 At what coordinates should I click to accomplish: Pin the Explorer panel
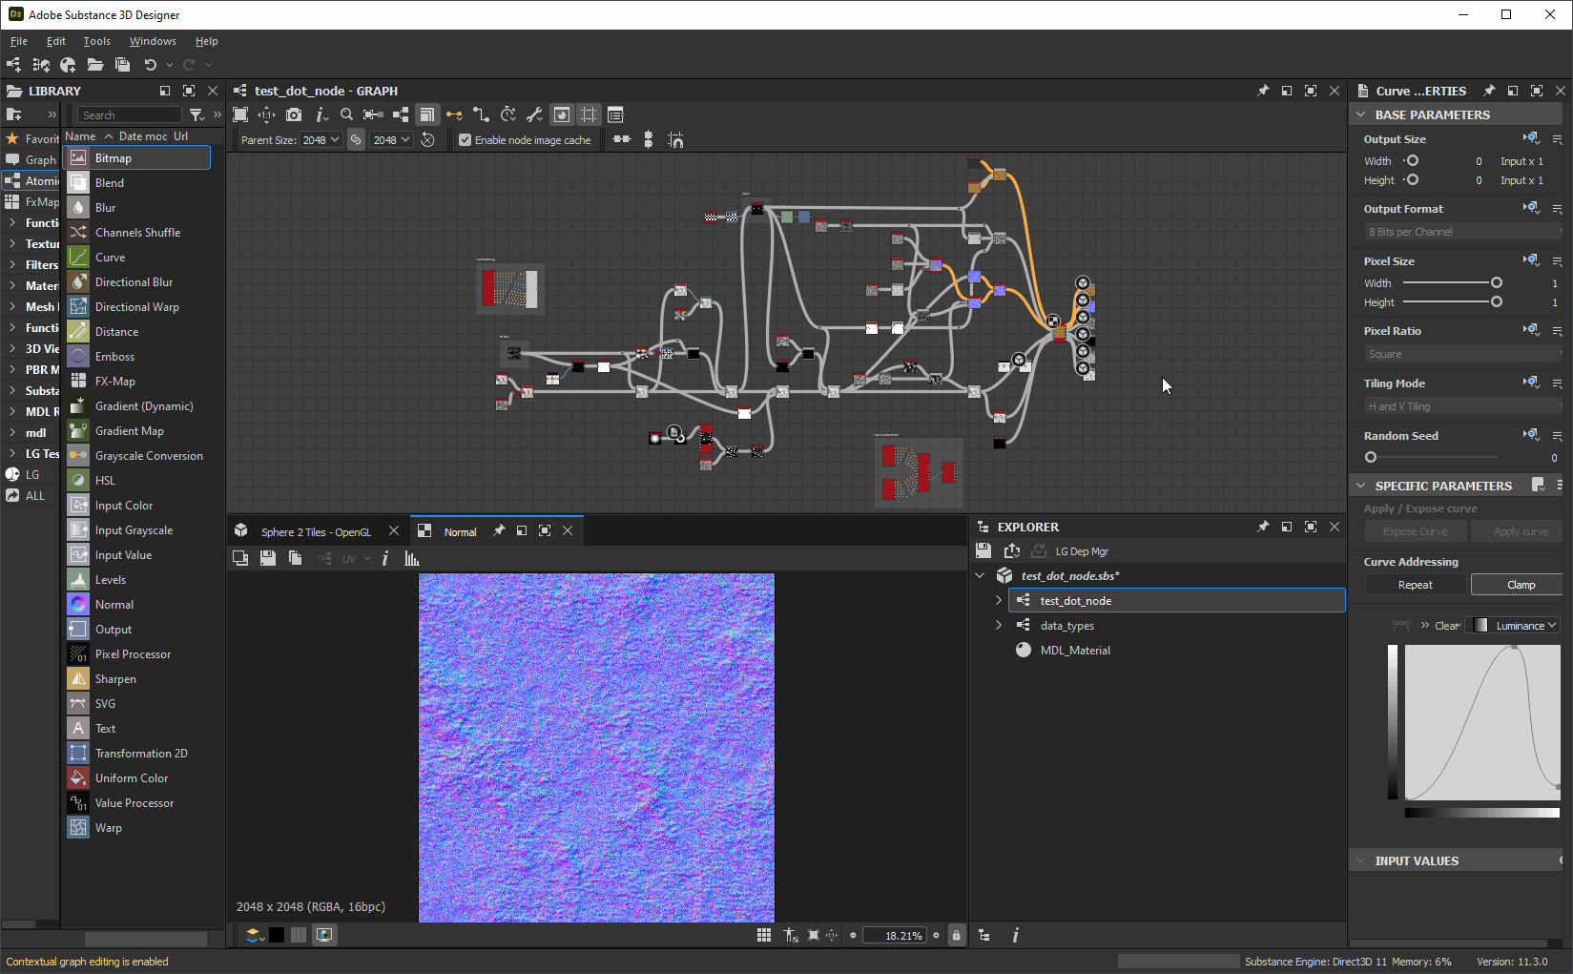tap(1263, 527)
